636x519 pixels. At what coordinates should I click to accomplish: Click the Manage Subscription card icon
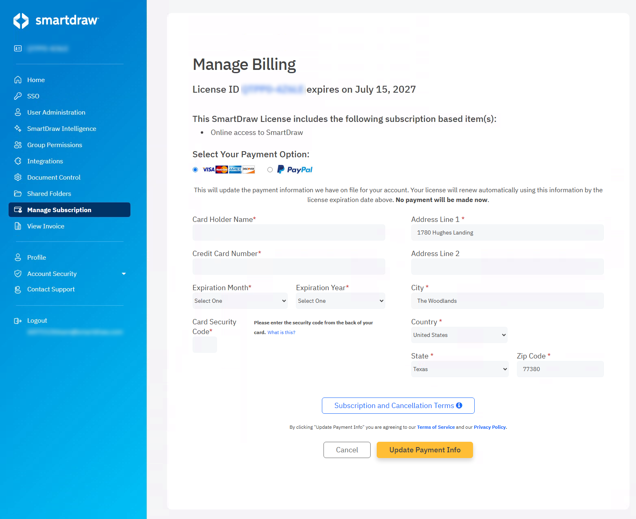click(18, 210)
